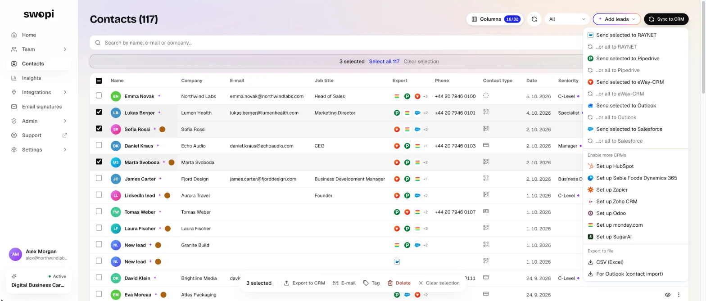Click the Insights chart icon in sidebar

click(14, 78)
